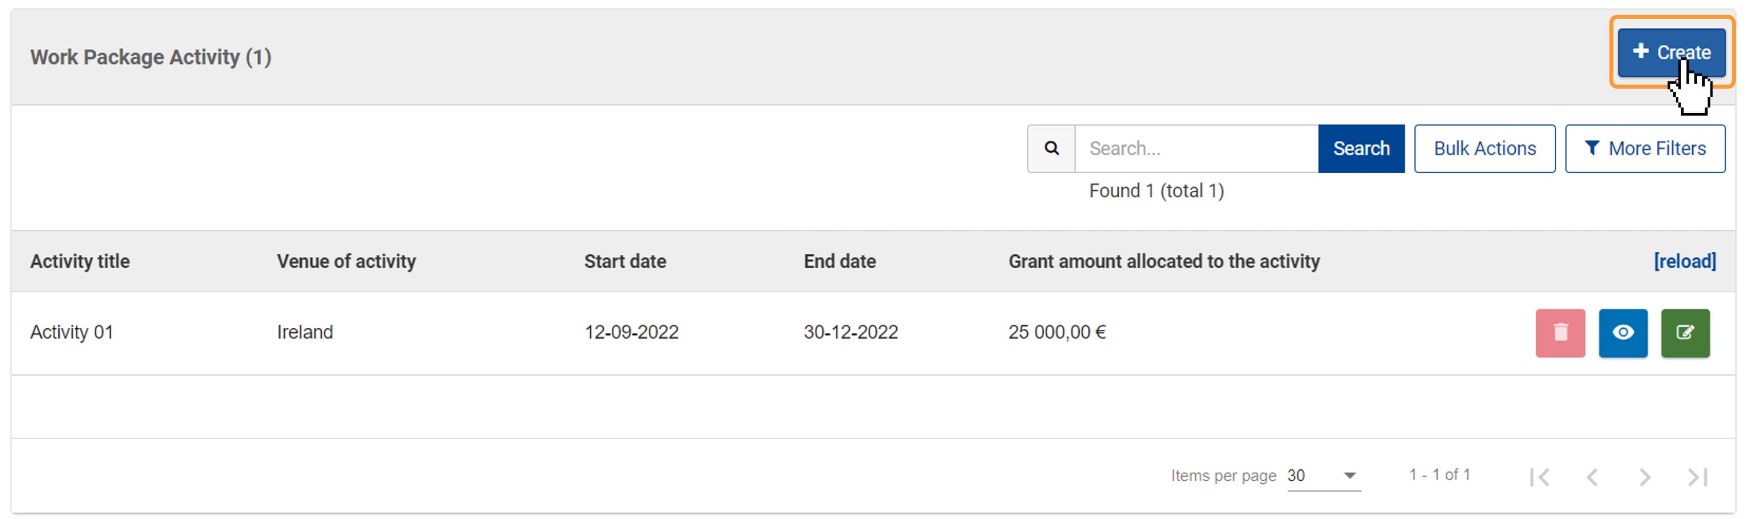Image resolution: width=1747 pixels, height=519 pixels.
Task: Select the Activity 01 row title
Action: click(x=72, y=333)
